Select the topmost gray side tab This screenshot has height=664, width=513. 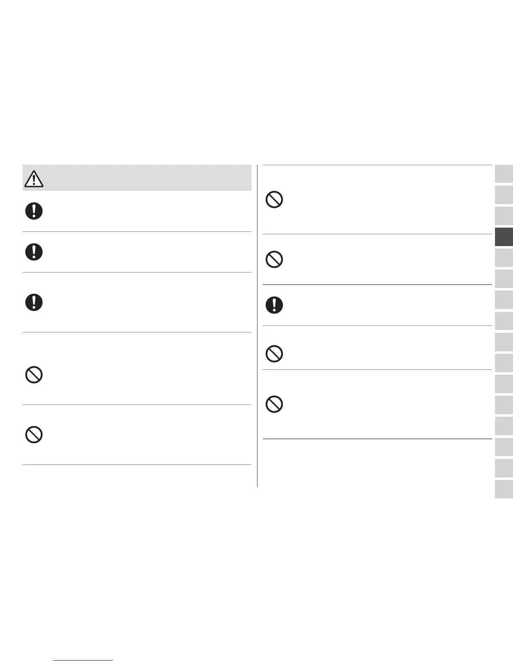pos(504,174)
